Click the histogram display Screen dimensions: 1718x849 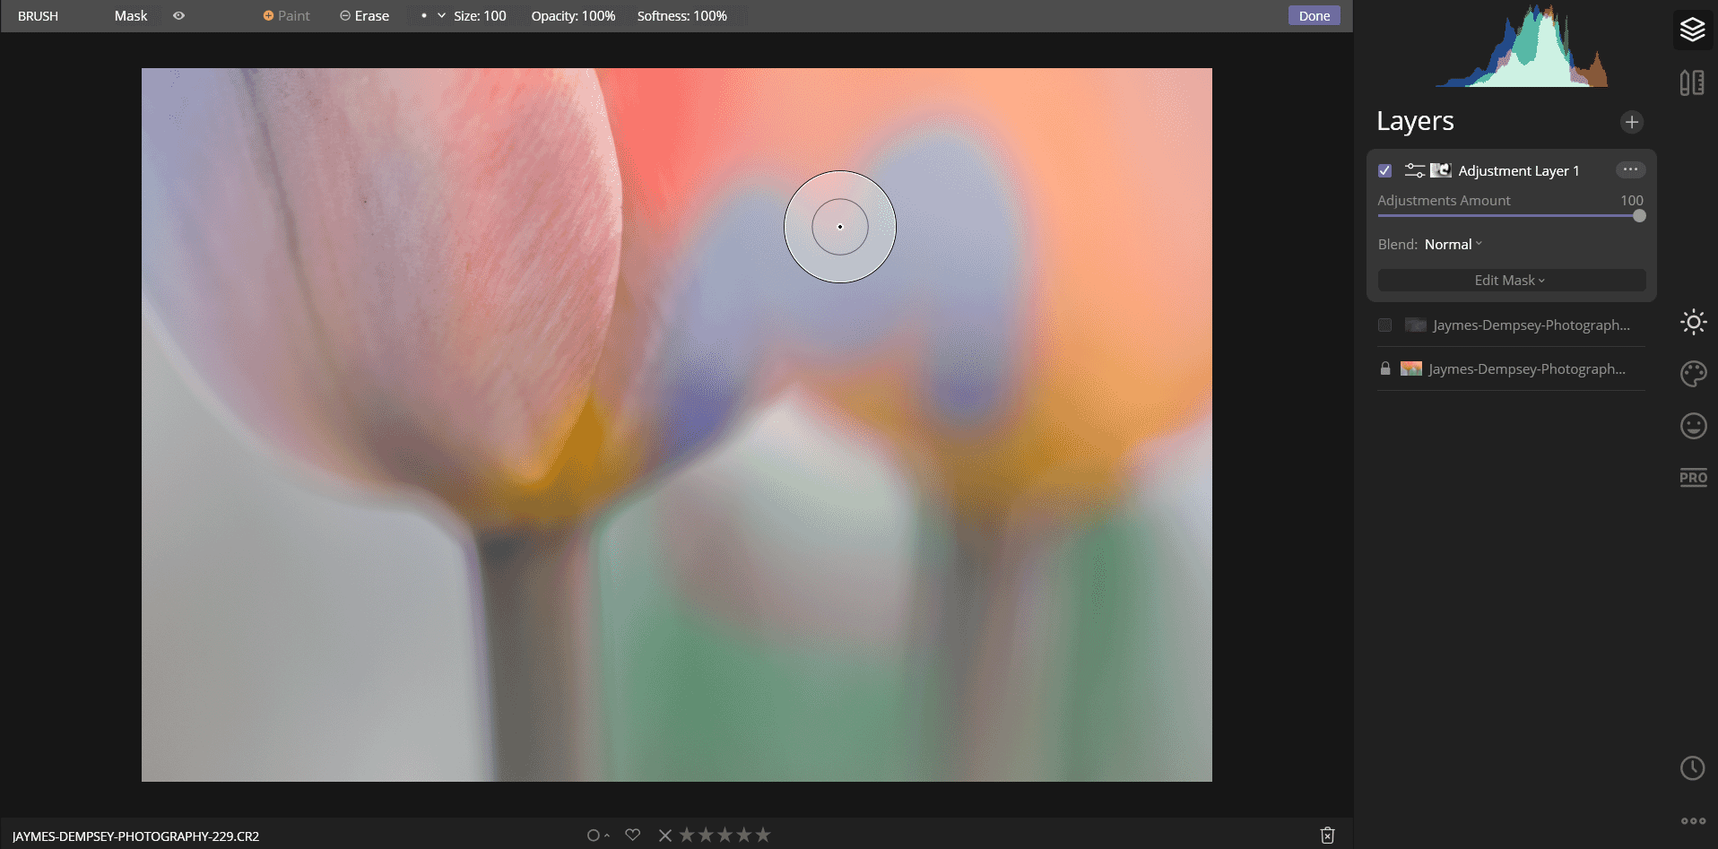1522,47
